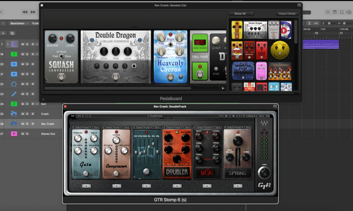This screenshot has height=211, width=353.
Task: Click Save button above Compressor pedal
Action: coord(127,127)
